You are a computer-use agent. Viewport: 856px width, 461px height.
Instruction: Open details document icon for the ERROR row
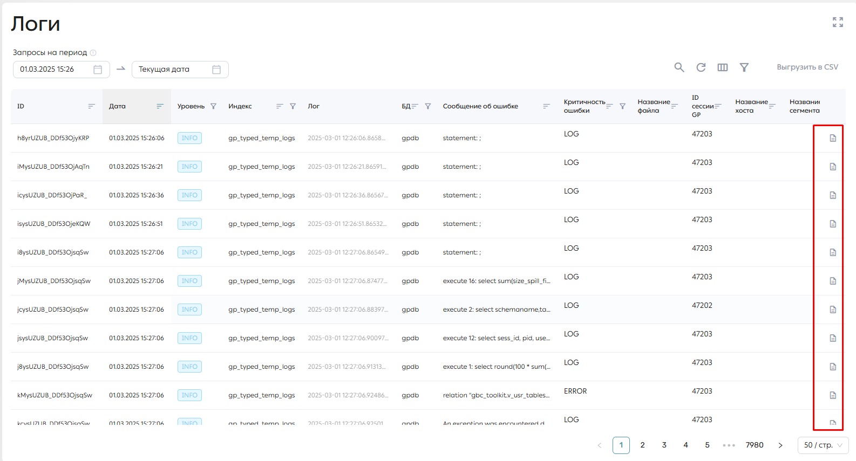[x=833, y=395]
